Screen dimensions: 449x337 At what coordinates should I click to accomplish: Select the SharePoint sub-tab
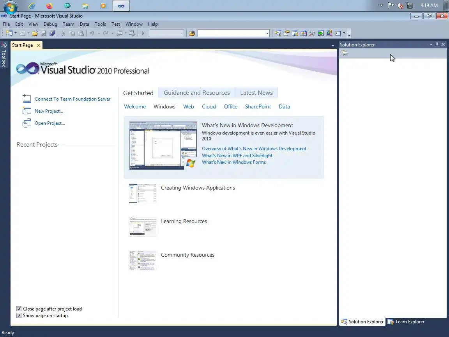tap(258, 106)
